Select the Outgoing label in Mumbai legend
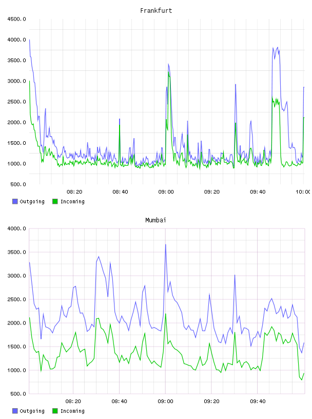 [32, 411]
